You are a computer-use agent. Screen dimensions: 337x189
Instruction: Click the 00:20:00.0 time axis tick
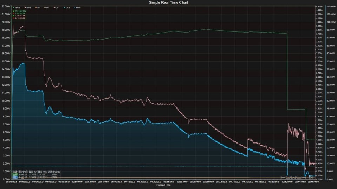143,182
